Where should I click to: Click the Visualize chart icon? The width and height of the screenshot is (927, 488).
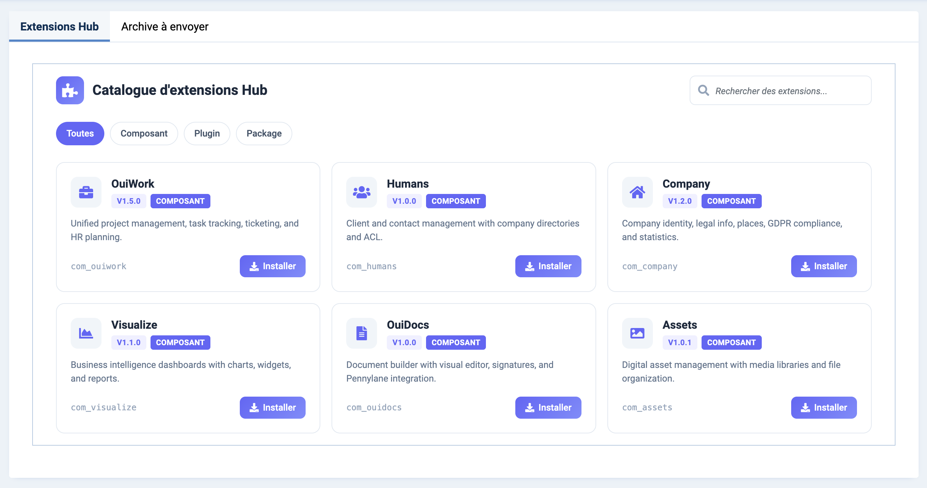pyautogui.click(x=86, y=333)
